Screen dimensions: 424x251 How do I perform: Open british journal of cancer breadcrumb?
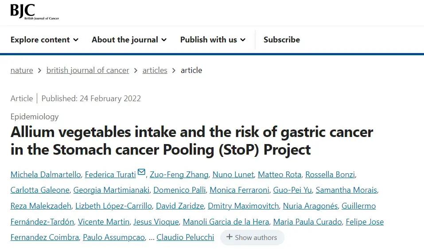point(88,70)
